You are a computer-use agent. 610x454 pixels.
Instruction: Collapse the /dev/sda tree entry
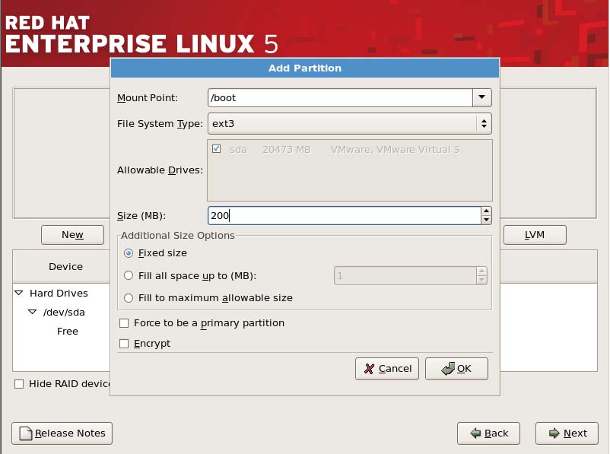tap(33, 312)
